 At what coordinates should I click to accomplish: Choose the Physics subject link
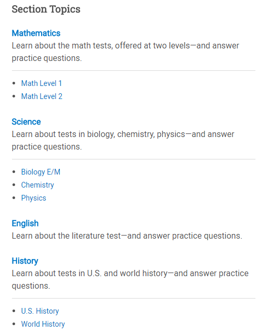tap(34, 198)
